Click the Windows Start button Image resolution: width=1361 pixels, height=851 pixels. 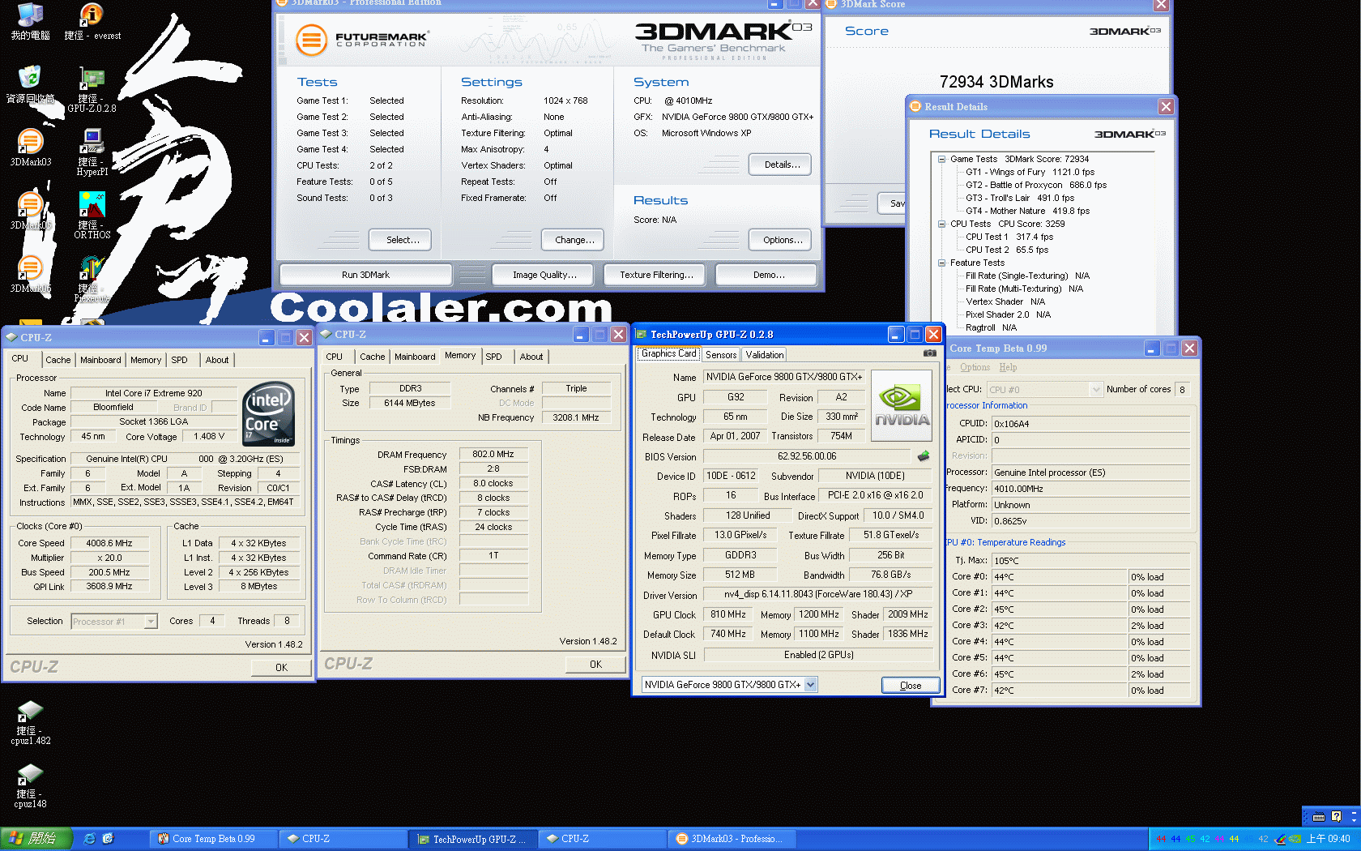coord(36,839)
